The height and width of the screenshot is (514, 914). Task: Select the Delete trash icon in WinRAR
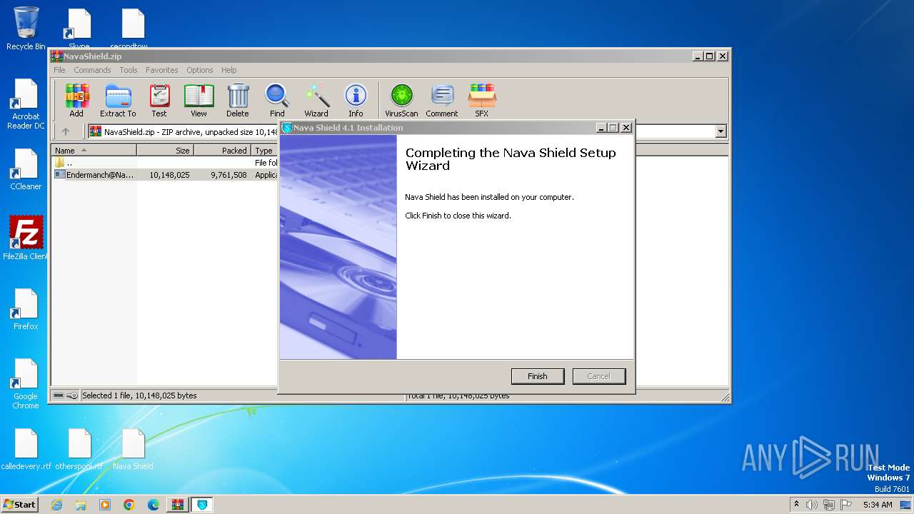238,100
